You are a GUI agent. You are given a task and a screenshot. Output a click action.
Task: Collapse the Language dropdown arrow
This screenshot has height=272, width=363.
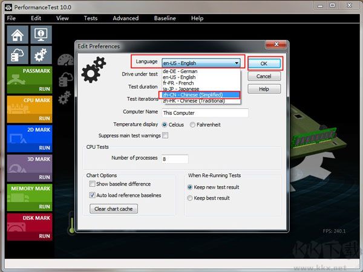coord(237,63)
